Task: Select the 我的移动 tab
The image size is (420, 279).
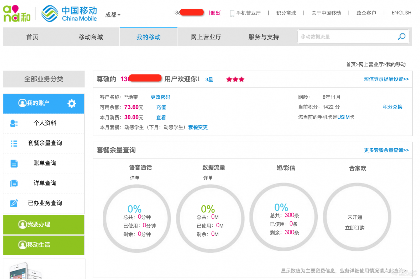Action: click(149, 37)
